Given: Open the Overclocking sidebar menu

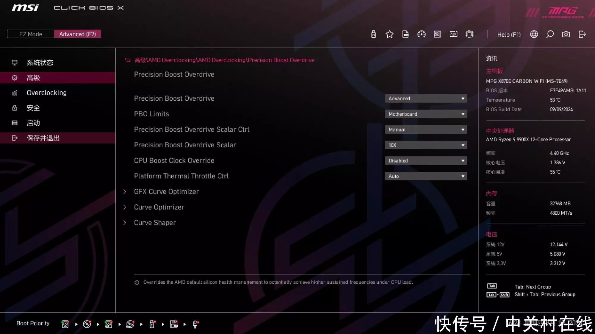Looking at the screenshot, I should click(x=58, y=93).
